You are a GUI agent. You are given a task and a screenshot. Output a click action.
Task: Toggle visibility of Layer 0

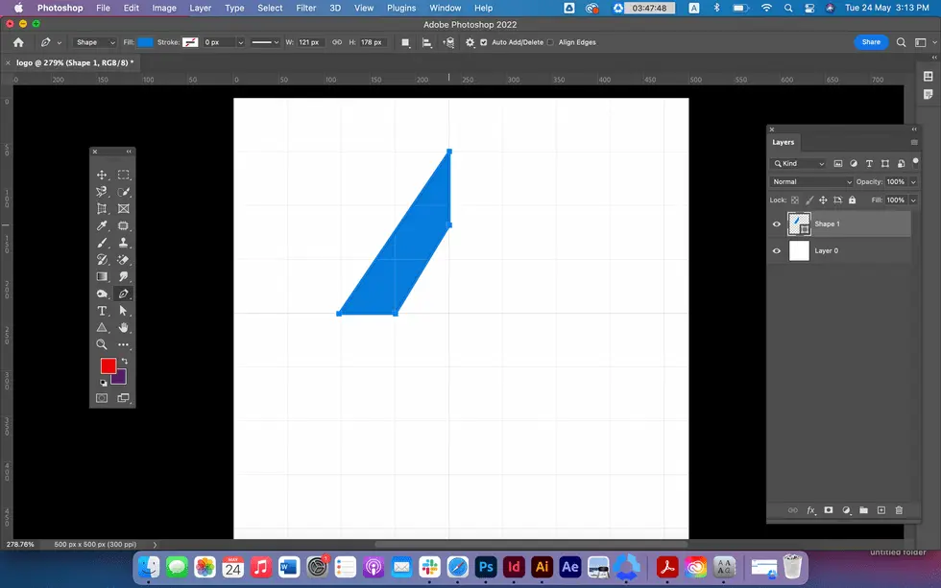[x=777, y=251]
